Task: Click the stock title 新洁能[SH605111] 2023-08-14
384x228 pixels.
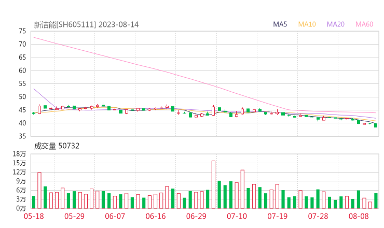Action: tap(86, 25)
